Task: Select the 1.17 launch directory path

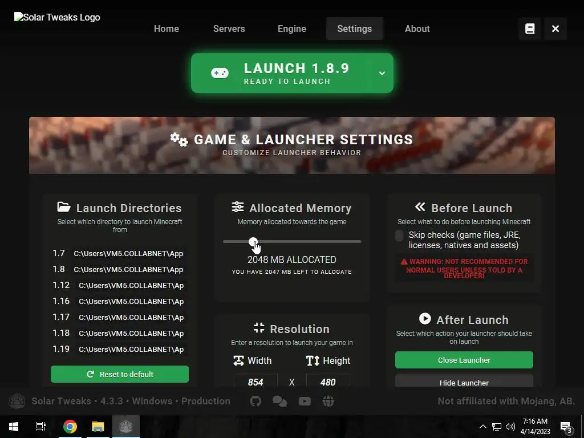Action: (131, 318)
